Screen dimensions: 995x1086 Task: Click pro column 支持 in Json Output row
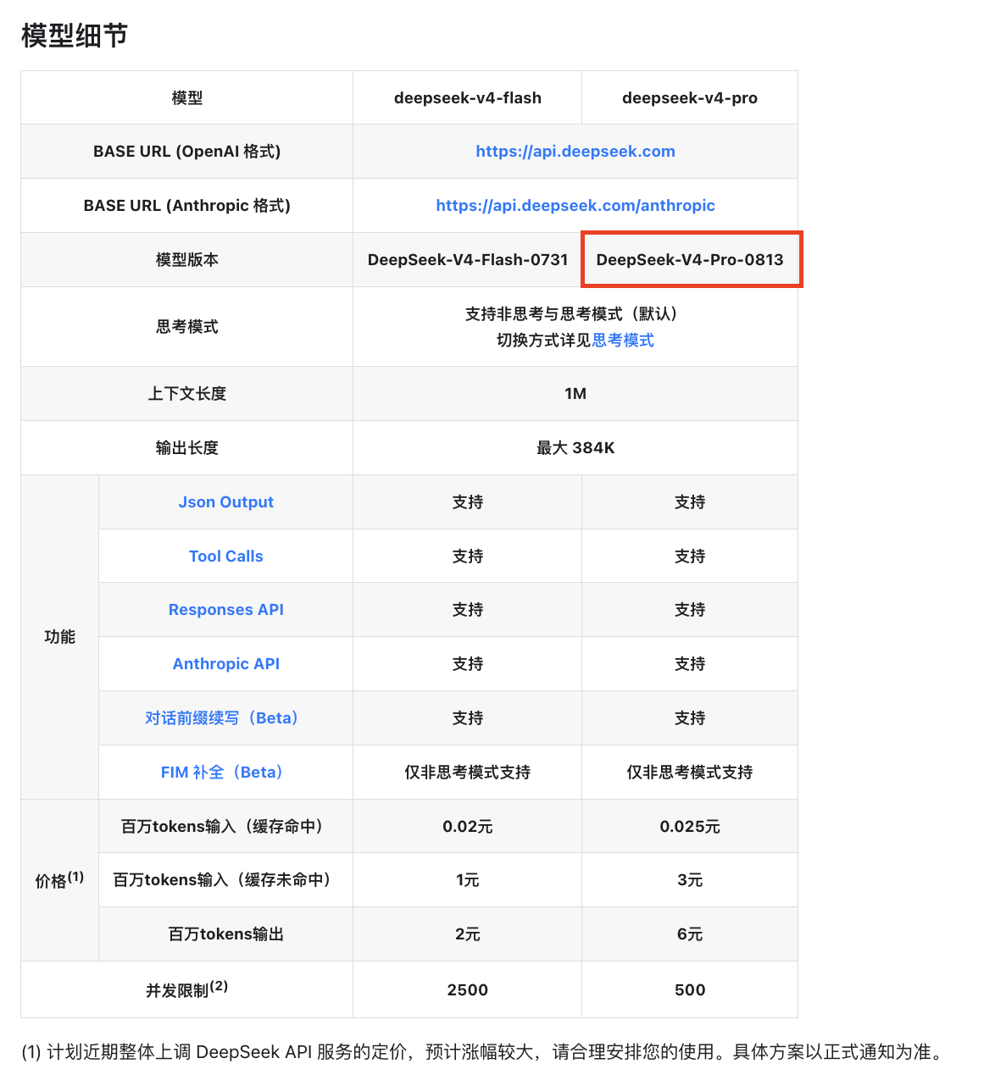pos(690,502)
